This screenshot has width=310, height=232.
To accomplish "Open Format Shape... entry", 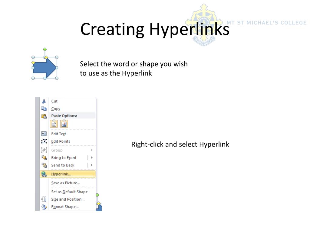I will [x=68, y=207].
